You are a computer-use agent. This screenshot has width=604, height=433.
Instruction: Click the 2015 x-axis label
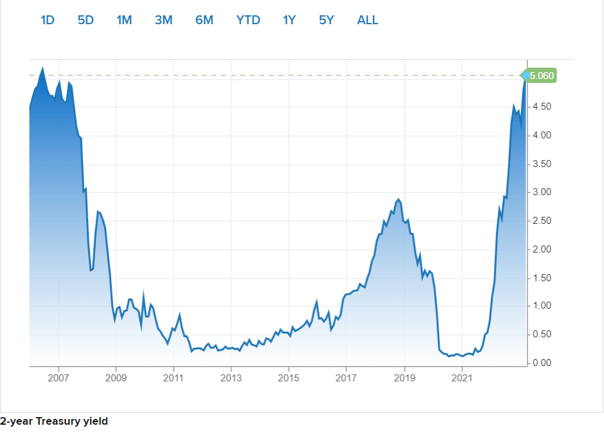pyautogui.click(x=289, y=378)
